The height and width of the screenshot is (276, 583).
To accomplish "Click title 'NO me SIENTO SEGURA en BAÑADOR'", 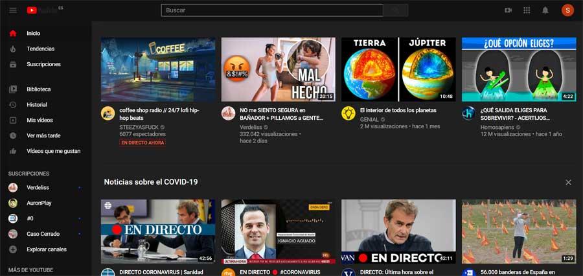I will click(x=282, y=114).
